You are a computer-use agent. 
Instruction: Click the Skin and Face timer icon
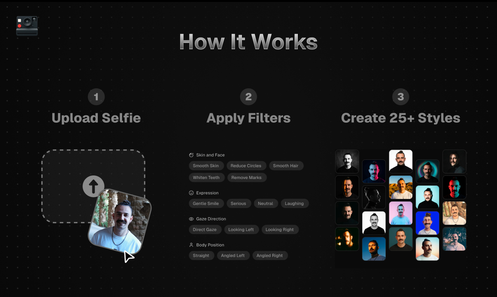pyautogui.click(x=191, y=155)
